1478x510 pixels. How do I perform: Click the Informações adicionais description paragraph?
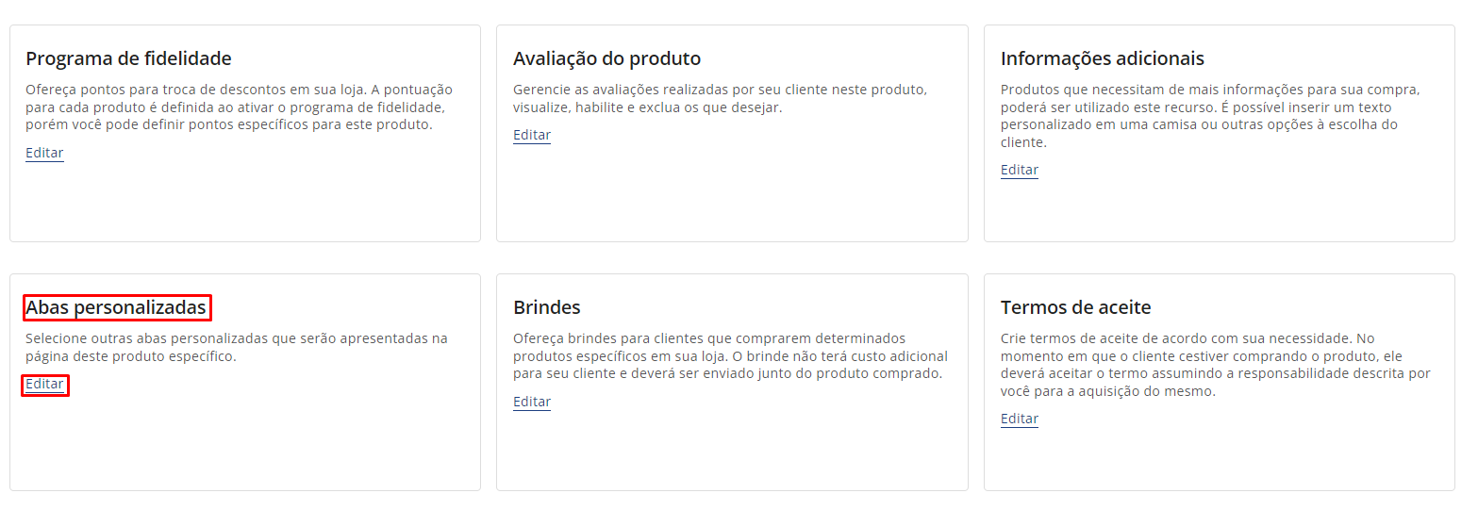coord(1210,116)
